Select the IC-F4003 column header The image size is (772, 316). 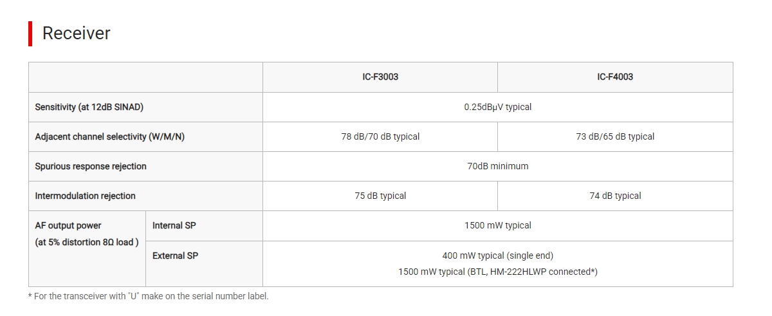615,77
